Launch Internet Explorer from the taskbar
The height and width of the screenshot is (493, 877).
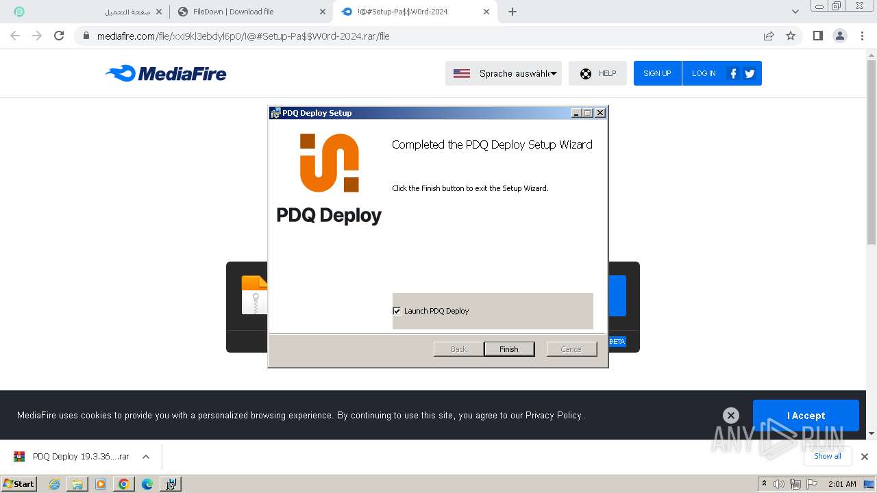pos(55,484)
